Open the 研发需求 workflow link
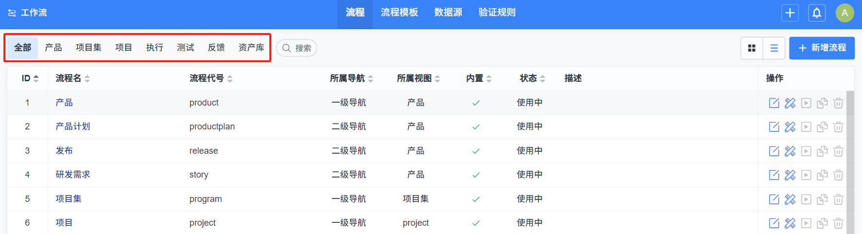 pyautogui.click(x=73, y=175)
